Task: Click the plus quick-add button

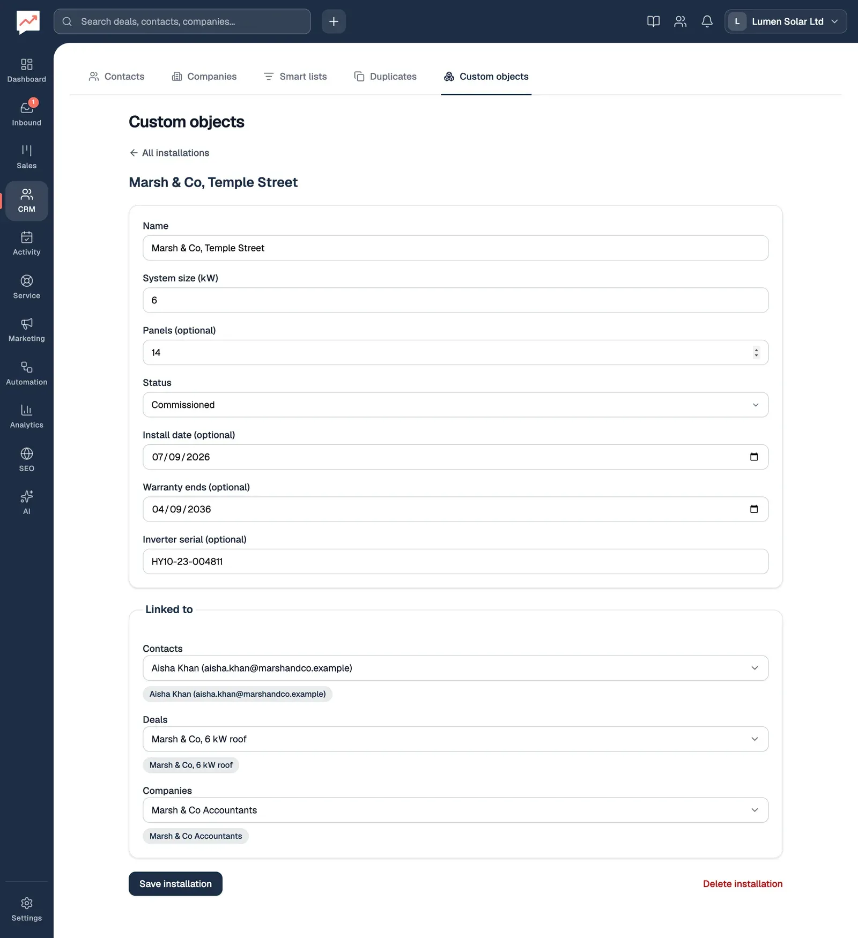Action: click(x=334, y=21)
